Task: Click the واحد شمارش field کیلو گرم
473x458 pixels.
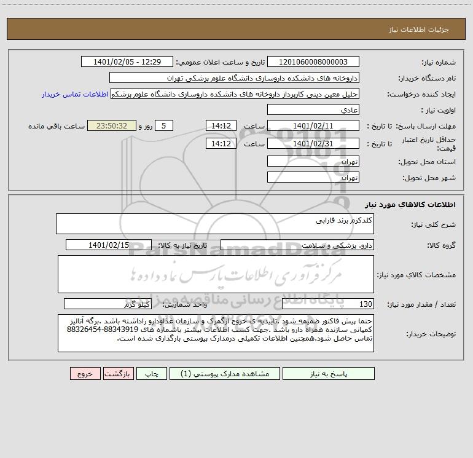Action: pos(107,304)
